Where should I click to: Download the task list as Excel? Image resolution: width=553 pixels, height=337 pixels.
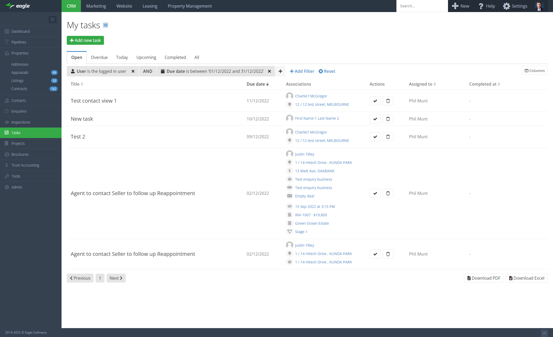pos(527,278)
